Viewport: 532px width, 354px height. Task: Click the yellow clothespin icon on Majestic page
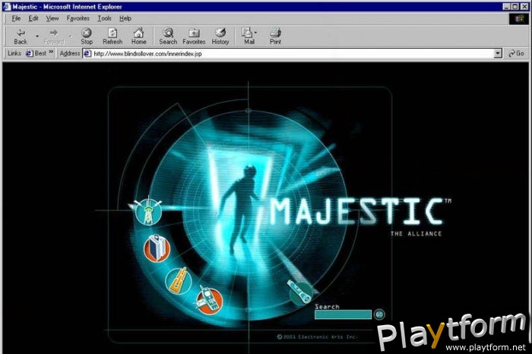(x=179, y=280)
